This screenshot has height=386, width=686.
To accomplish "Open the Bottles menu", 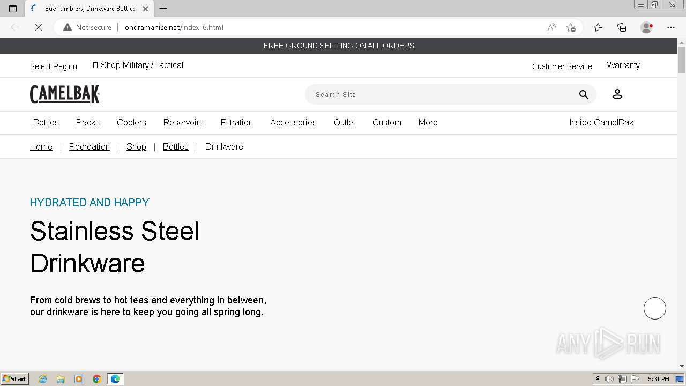I will click(x=46, y=122).
